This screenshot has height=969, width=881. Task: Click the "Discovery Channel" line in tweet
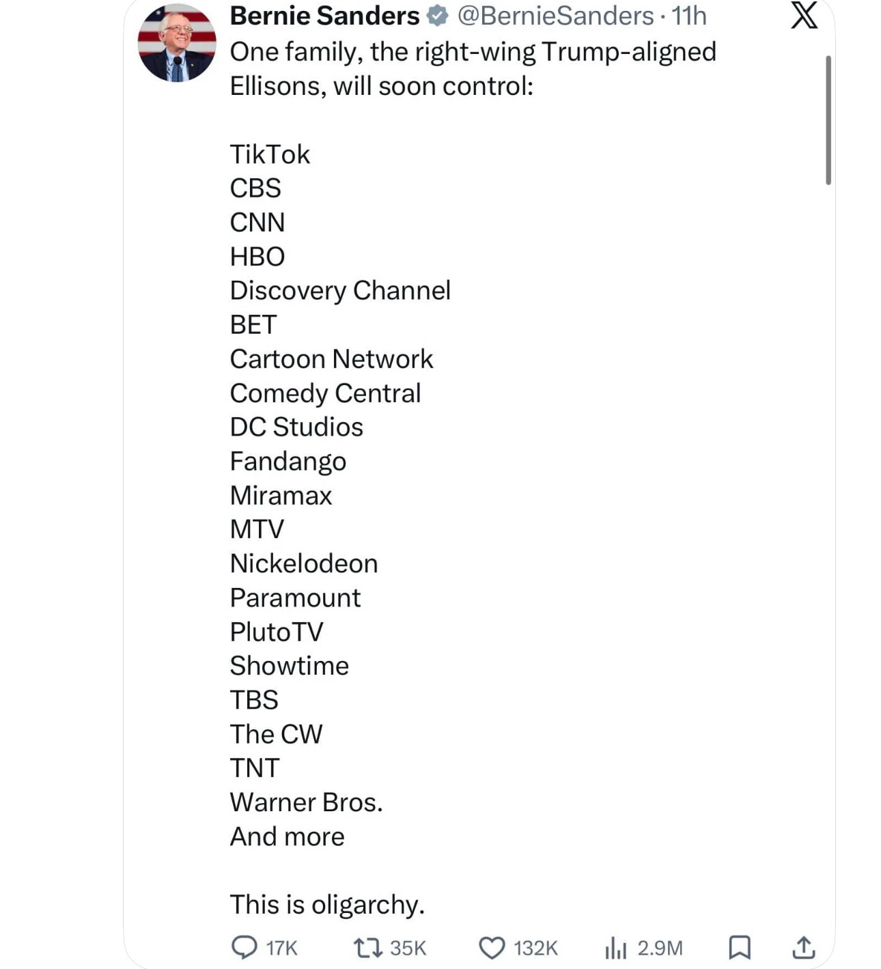click(340, 290)
